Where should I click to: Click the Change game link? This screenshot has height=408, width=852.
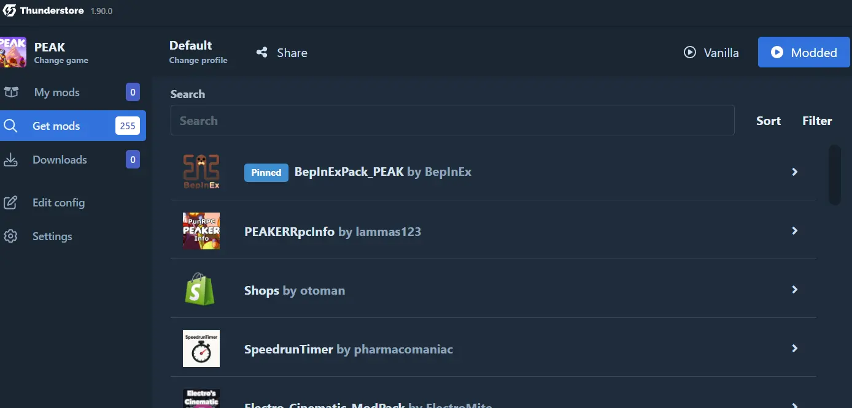tap(61, 61)
